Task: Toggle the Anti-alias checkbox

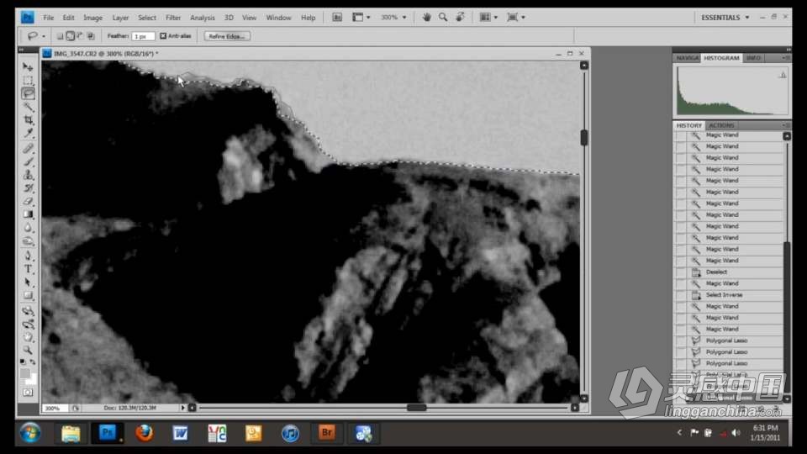Action: pos(164,36)
